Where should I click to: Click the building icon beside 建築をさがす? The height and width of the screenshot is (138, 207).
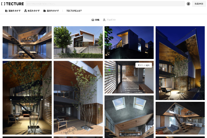click(x=6, y=11)
